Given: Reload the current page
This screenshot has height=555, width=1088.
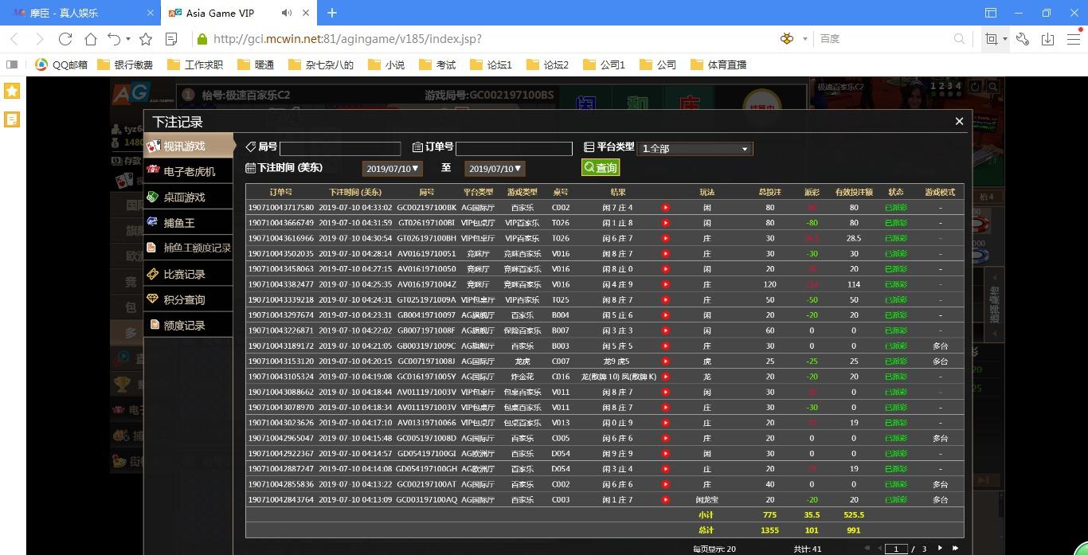Looking at the screenshot, I should coord(65,38).
